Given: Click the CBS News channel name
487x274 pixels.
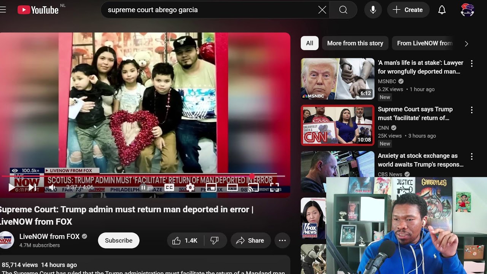Looking at the screenshot, I should coord(390,174).
